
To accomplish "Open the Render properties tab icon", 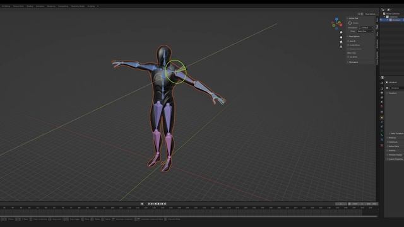I will (382, 88).
